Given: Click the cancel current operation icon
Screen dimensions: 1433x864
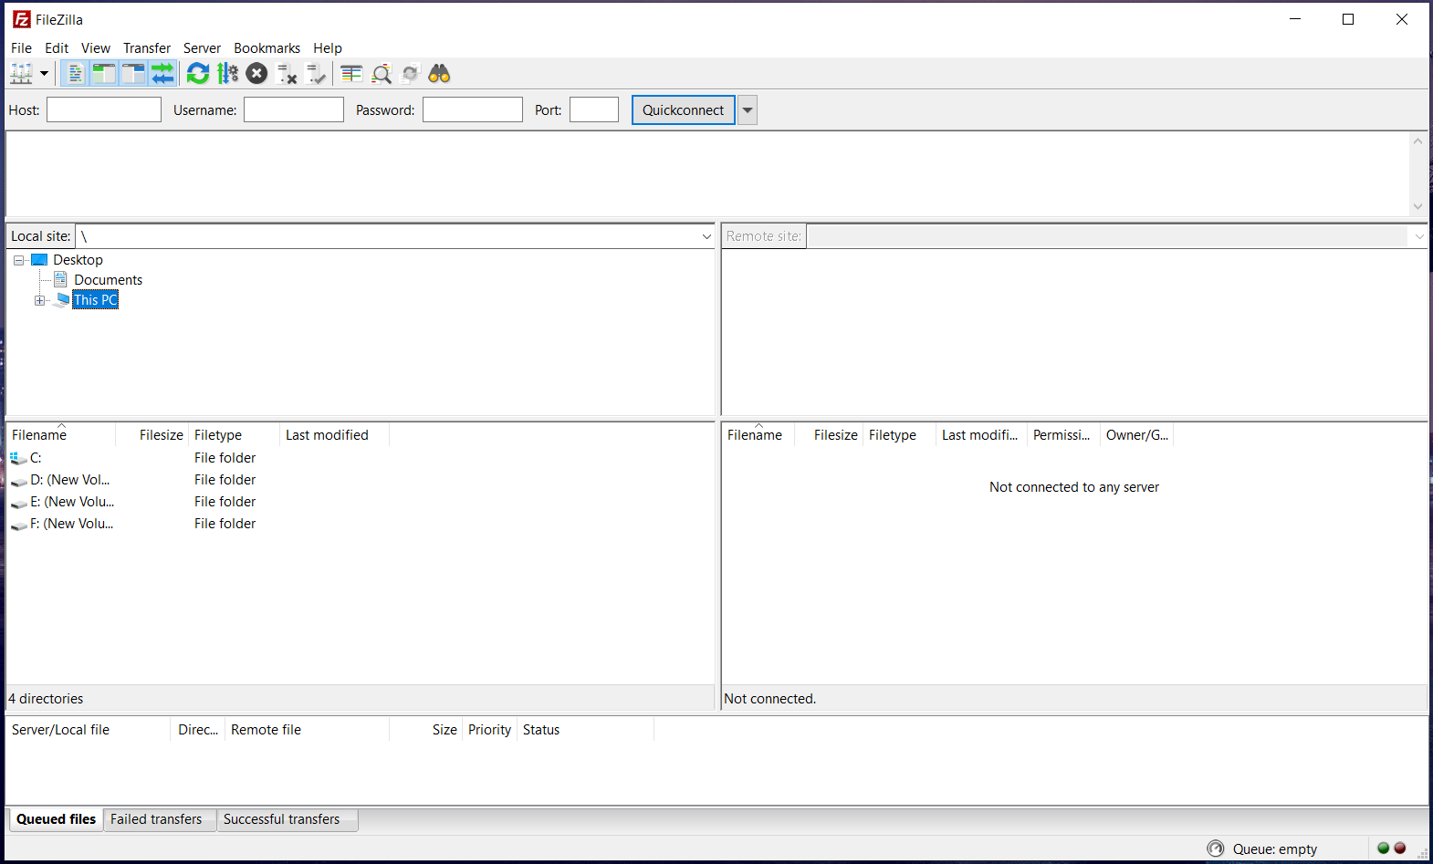Looking at the screenshot, I should pyautogui.click(x=257, y=74).
